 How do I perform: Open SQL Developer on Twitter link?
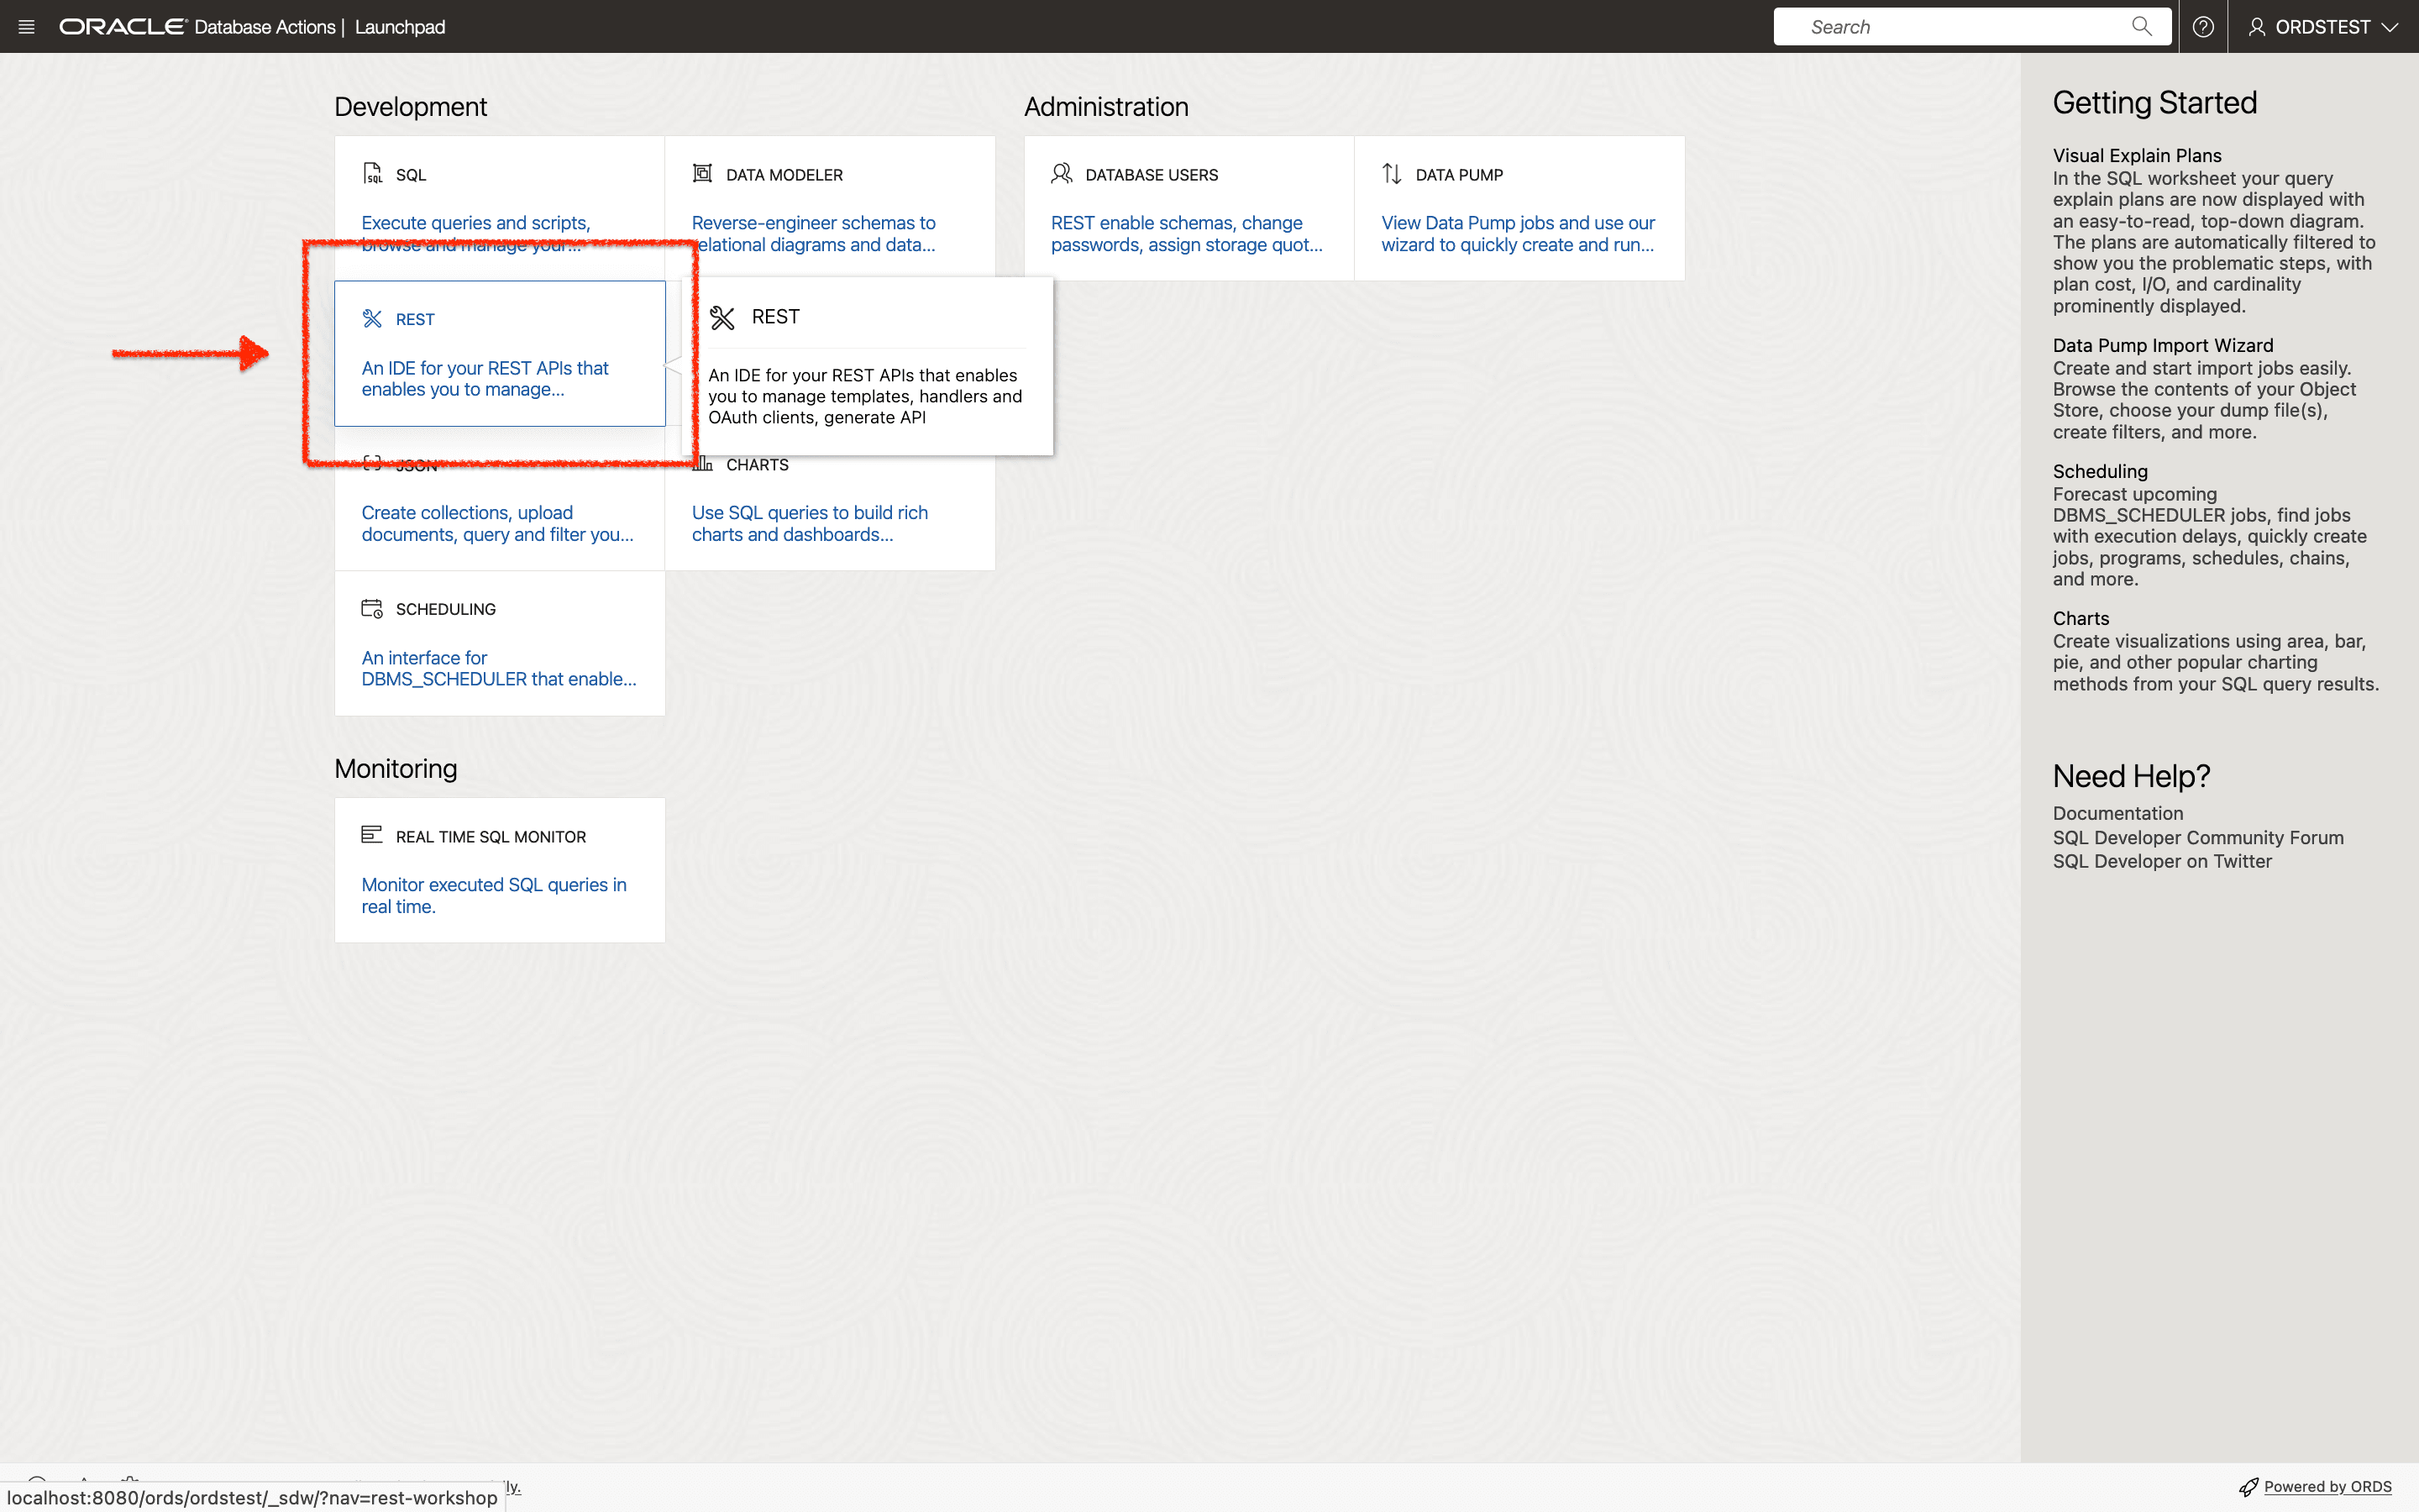[x=2161, y=861]
